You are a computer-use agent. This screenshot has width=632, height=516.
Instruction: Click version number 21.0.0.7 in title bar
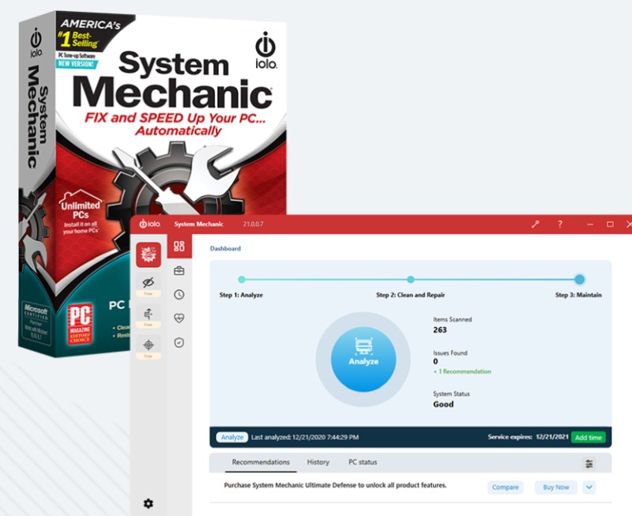[253, 224]
